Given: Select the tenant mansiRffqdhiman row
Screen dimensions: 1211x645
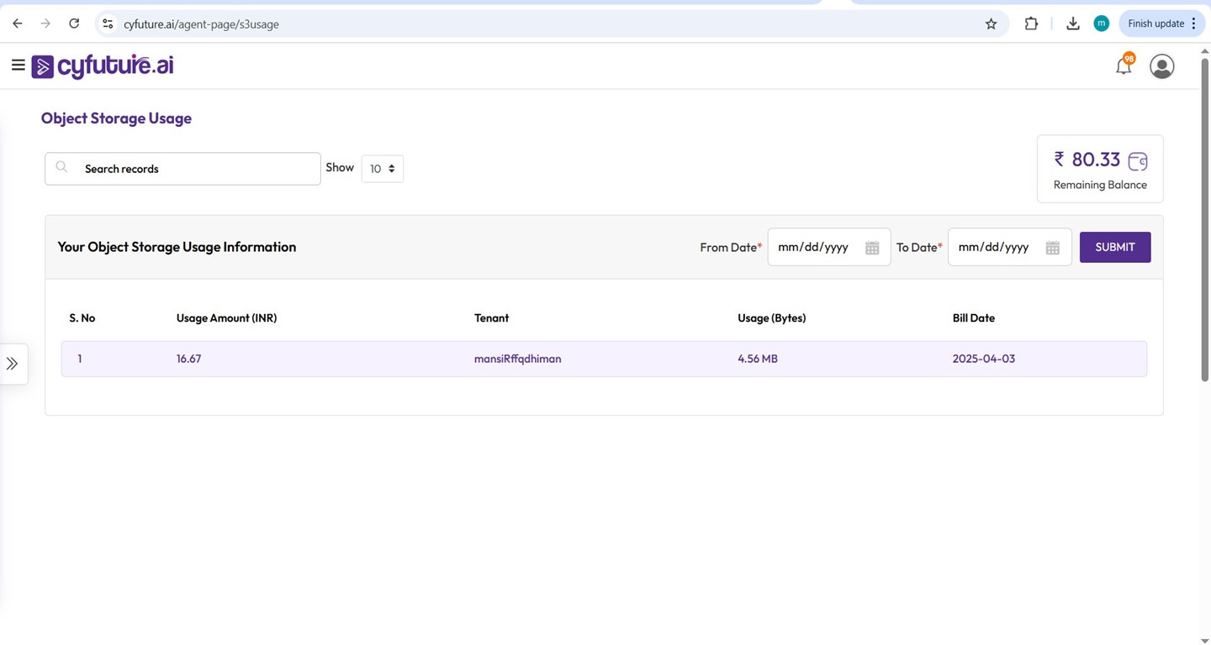Looking at the screenshot, I should [x=517, y=359].
